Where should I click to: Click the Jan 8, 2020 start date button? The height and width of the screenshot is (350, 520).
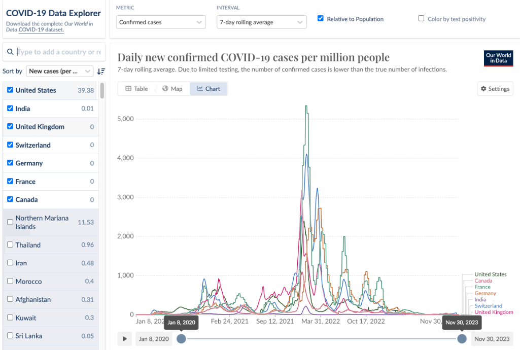pos(154,339)
